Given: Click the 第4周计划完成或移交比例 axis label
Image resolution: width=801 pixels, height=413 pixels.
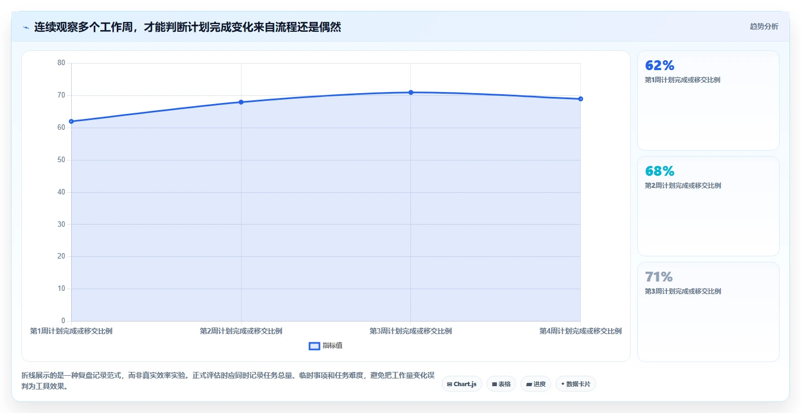Looking at the screenshot, I should (580, 331).
